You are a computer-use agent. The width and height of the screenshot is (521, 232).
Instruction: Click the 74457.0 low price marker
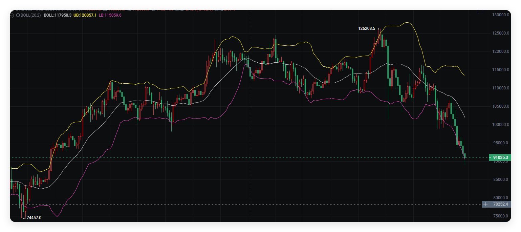[x=34, y=218]
